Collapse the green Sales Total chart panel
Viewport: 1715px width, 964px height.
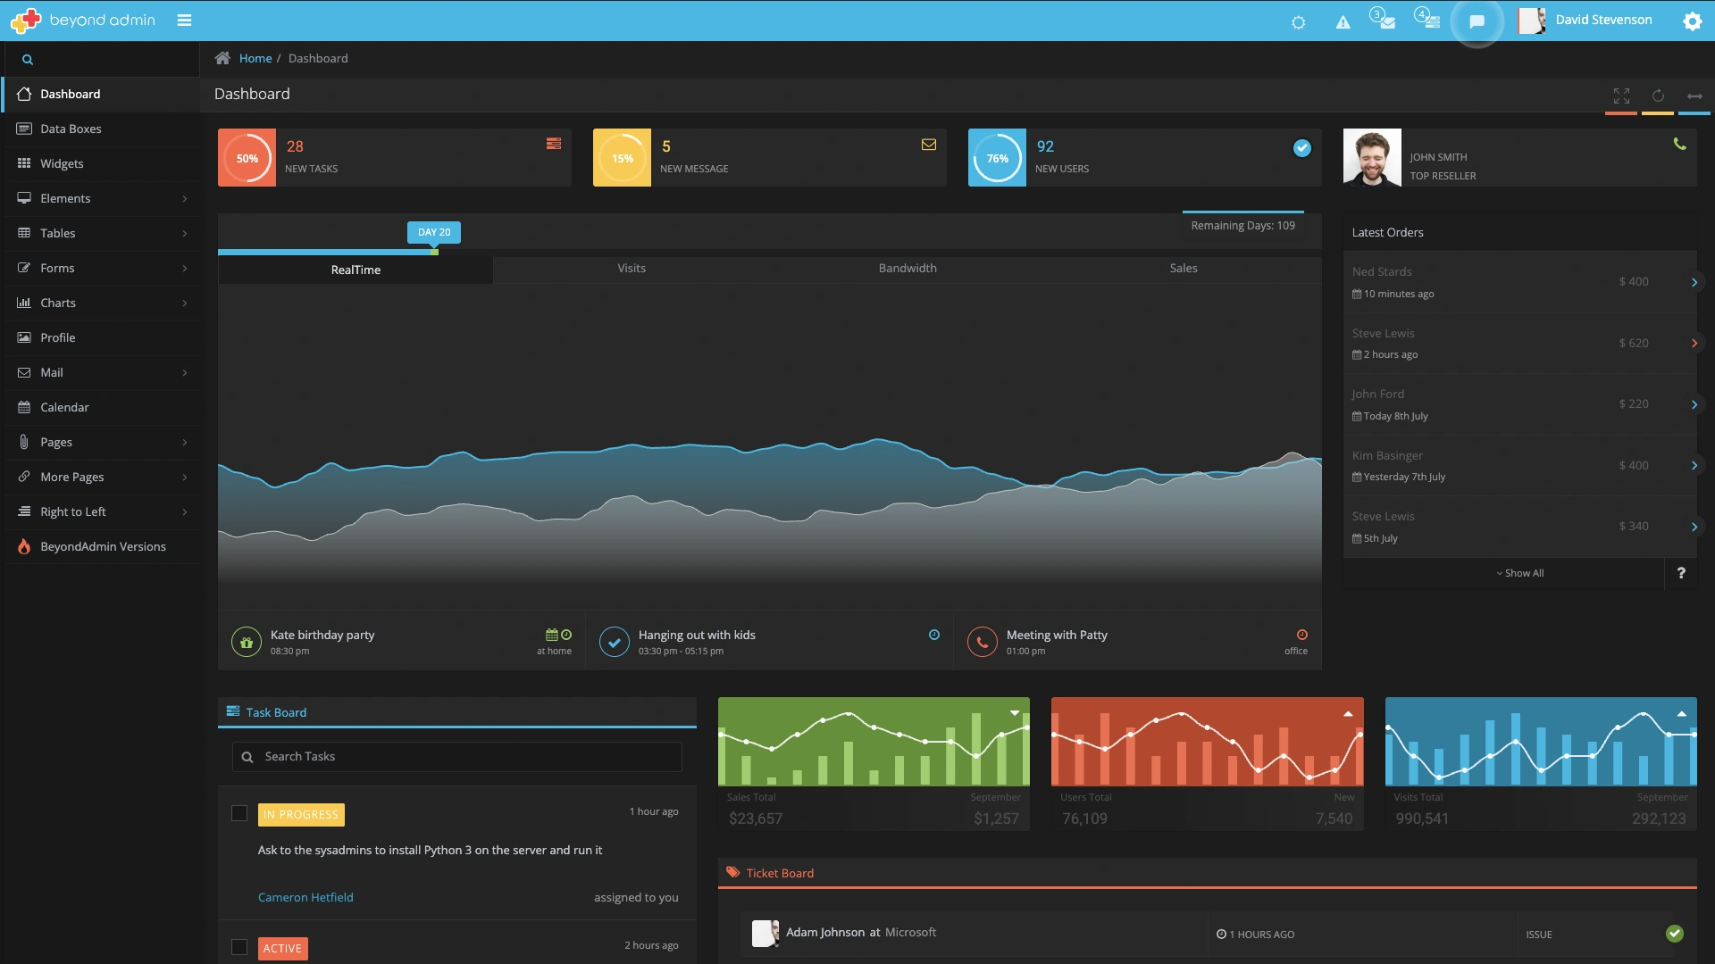point(1015,713)
